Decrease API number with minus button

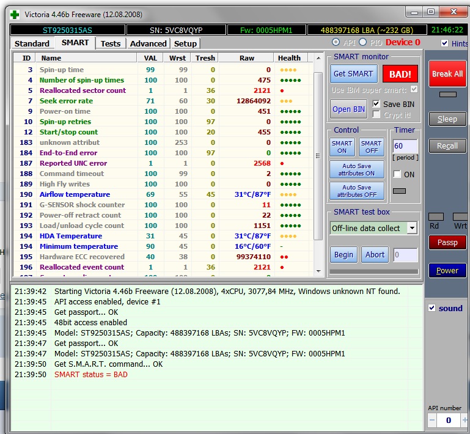point(432,420)
